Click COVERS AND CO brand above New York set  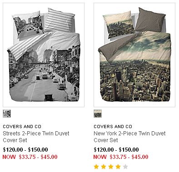coord(113,126)
